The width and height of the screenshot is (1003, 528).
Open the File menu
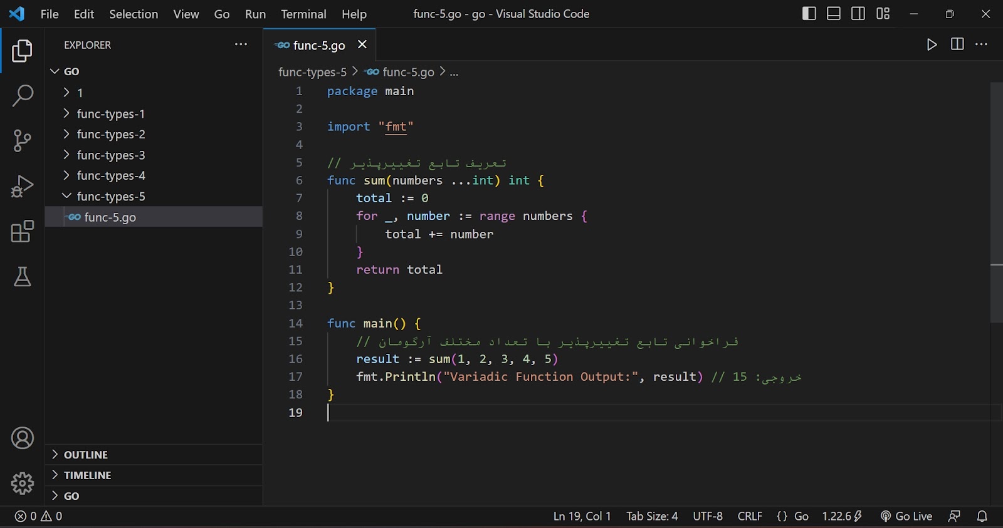tap(50, 14)
